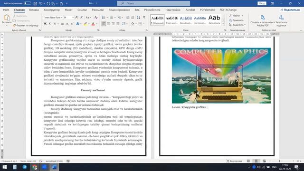The height and width of the screenshot is (171, 304).
Task: Open the Change Case Aa dropdown
Action: click(x=88, y=18)
